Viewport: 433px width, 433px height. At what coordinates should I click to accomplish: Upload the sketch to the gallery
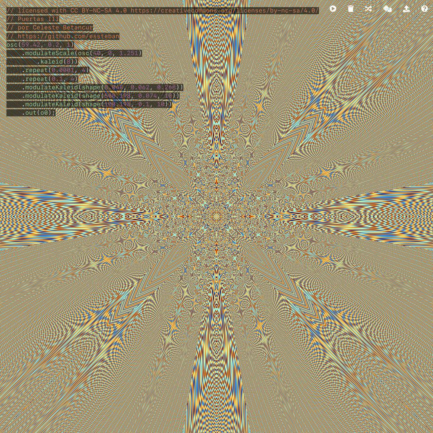(x=406, y=9)
